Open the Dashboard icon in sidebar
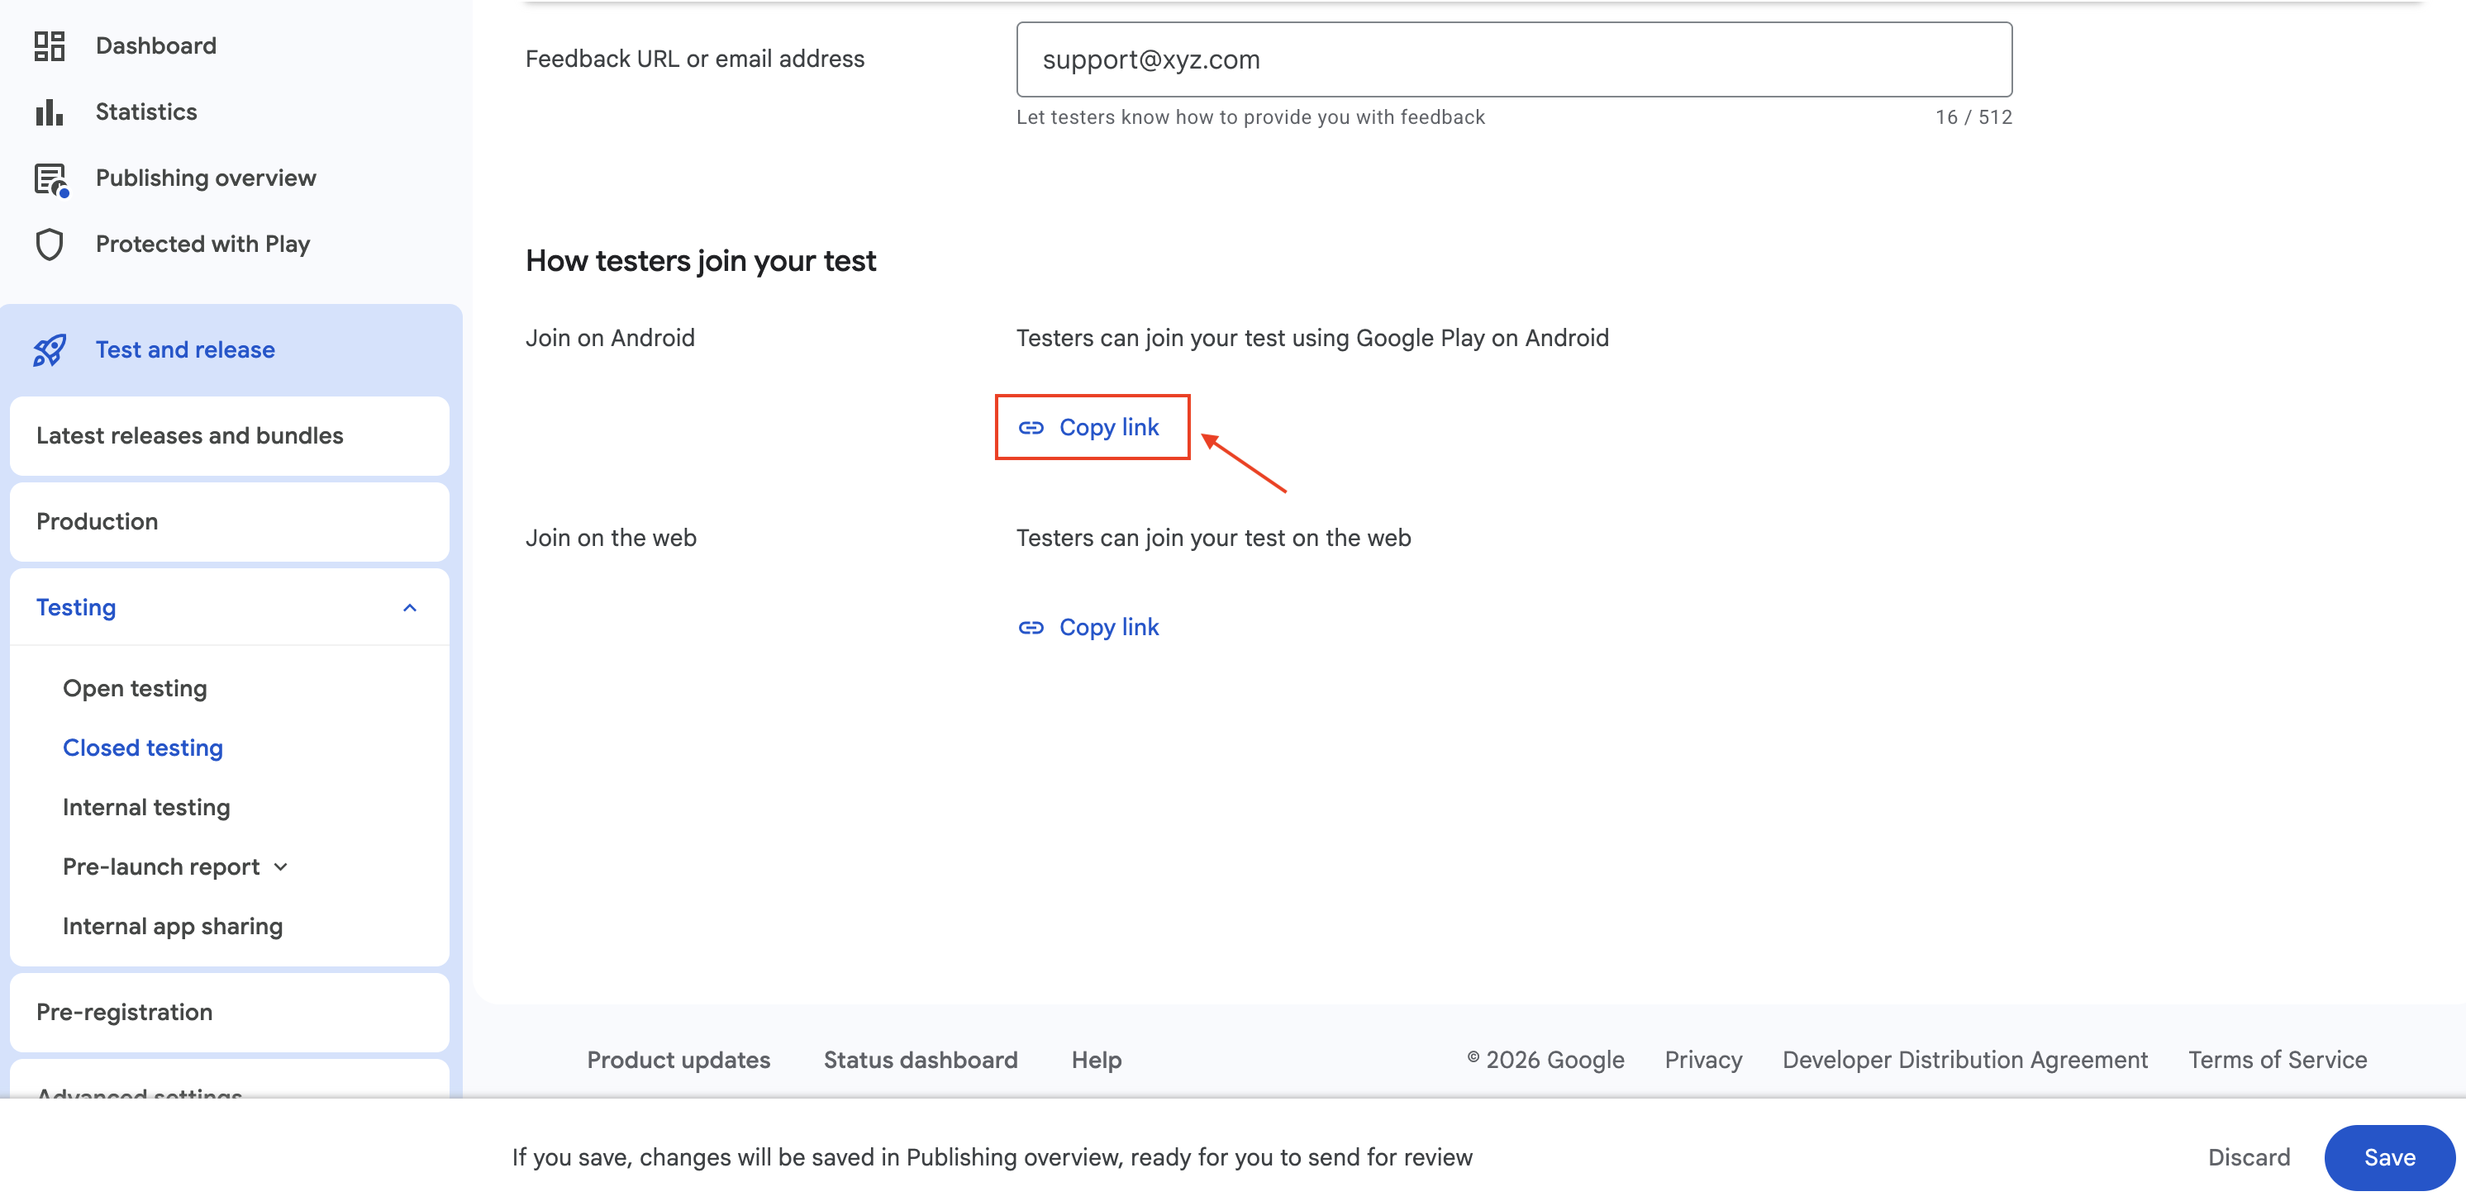Viewport: 2466px width, 1201px height. point(49,46)
